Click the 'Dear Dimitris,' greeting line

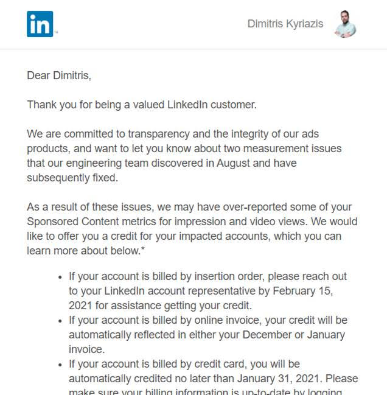coord(58,75)
